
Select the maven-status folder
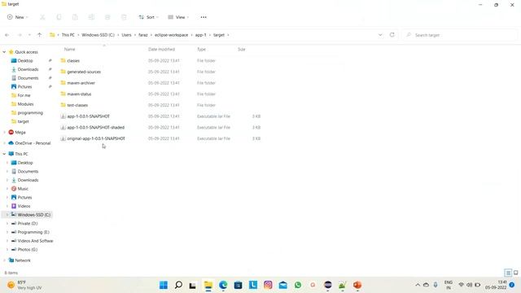[79, 94]
